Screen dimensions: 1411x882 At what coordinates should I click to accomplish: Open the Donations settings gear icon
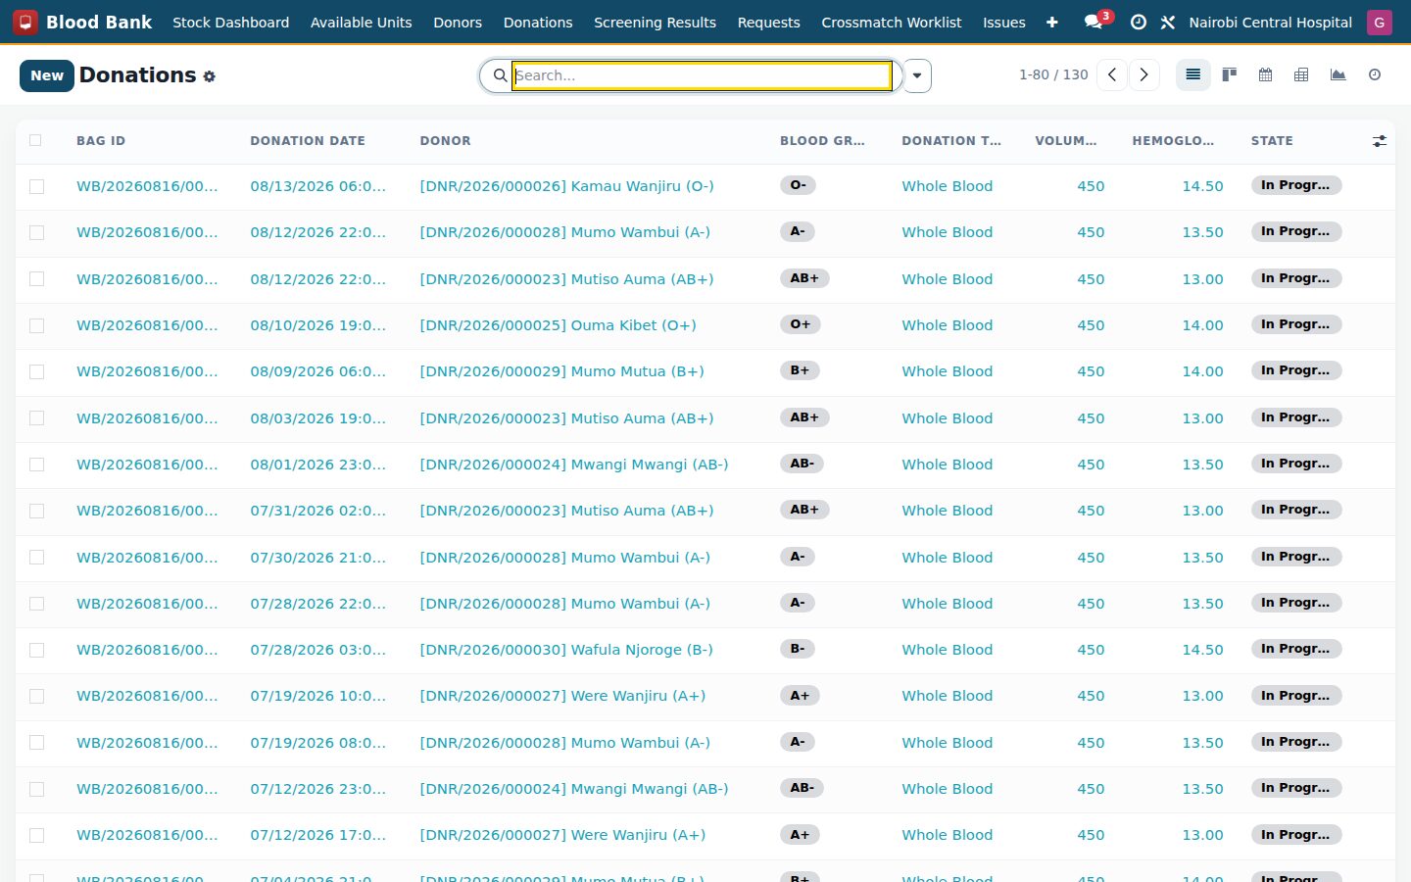pyautogui.click(x=209, y=76)
